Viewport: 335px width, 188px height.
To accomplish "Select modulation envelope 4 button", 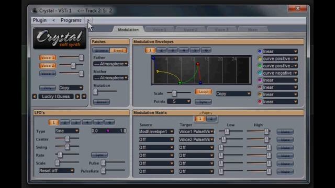I will (184, 50).
